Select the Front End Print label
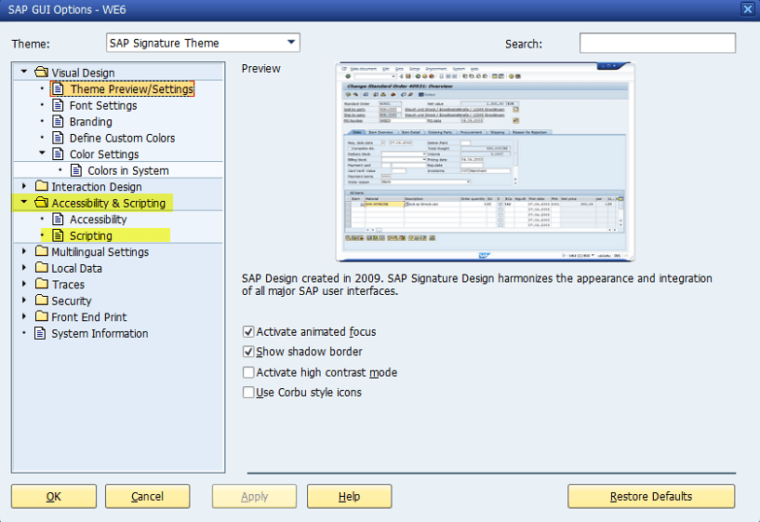Image resolution: width=760 pixels, height=522 pixels. [x=88, y=317]
